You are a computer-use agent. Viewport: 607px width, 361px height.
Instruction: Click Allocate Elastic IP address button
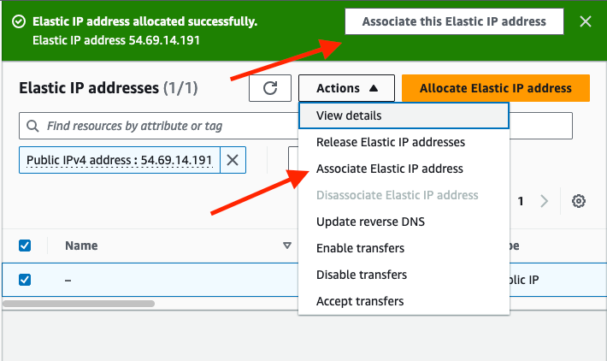click(x=496, y=88)
